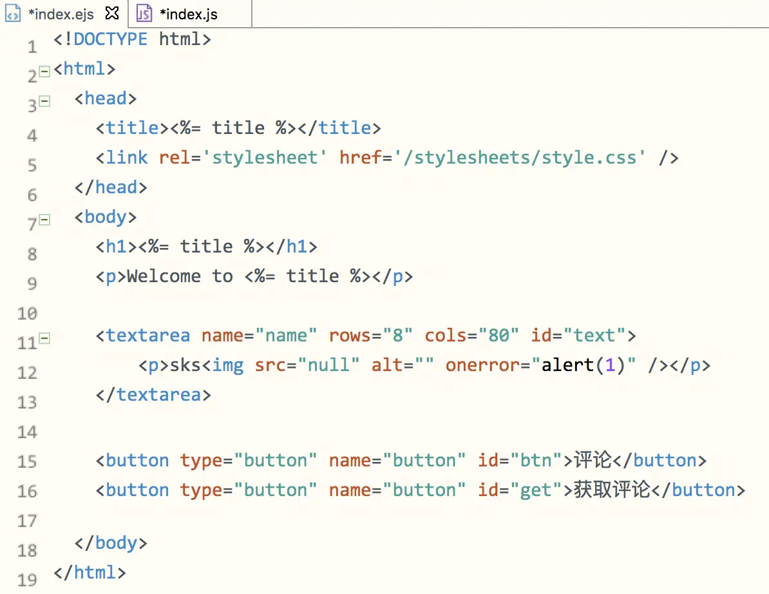Click the id="text" attribute on line 11
Screen dimensions: 769x594
pos(579,336)
